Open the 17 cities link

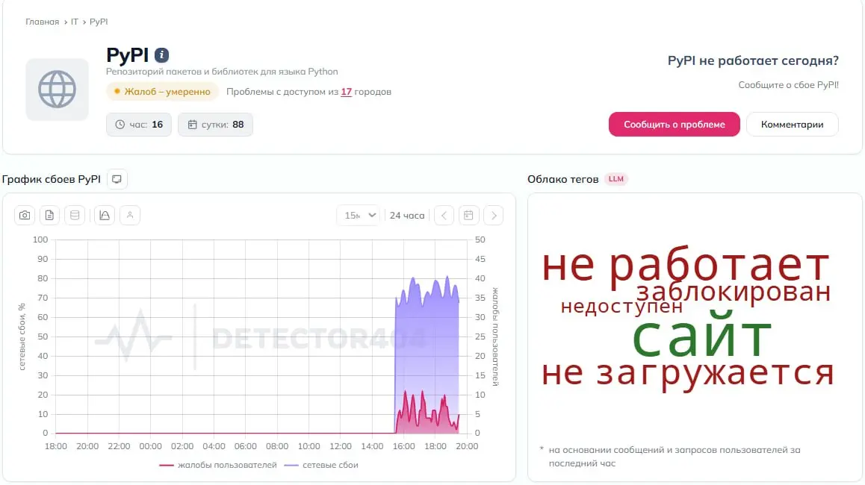(x=346, y=92)
